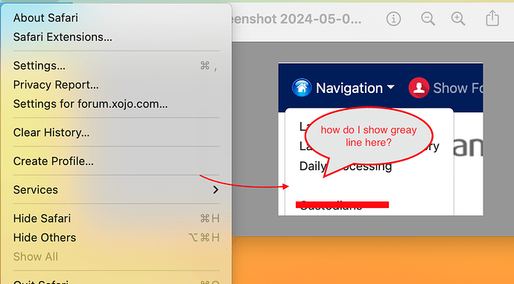514x284 pixels.
Task: Open the Navigation dropdown arrow
Action: (x=390, y=88)
